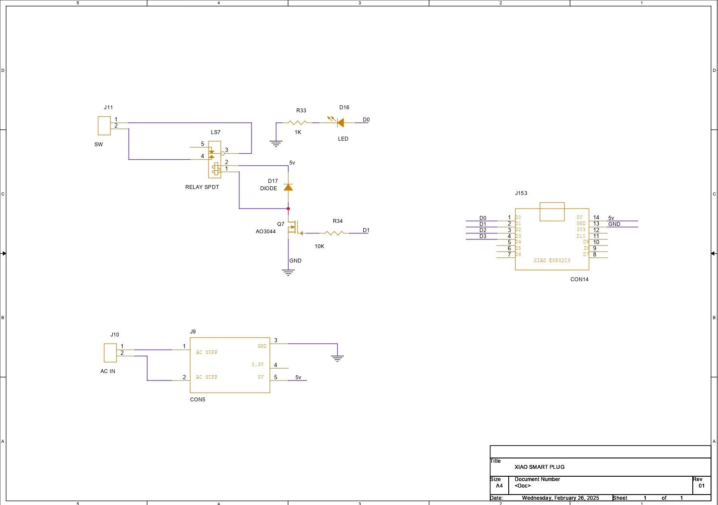Viewport: 718px width, 505px height.
Task: Select resistor R33 symbol
Action: 298,123
